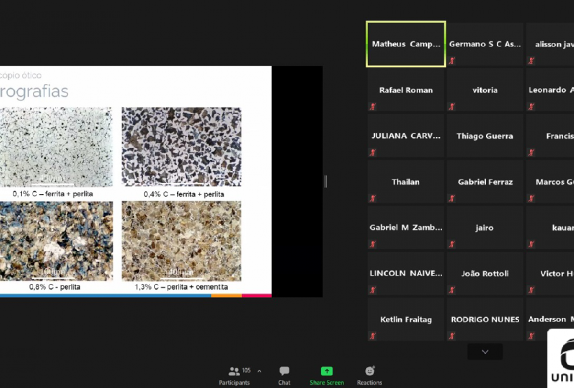Click the 0,4% C ferrita + perlita micrograph

pos(181,147)
